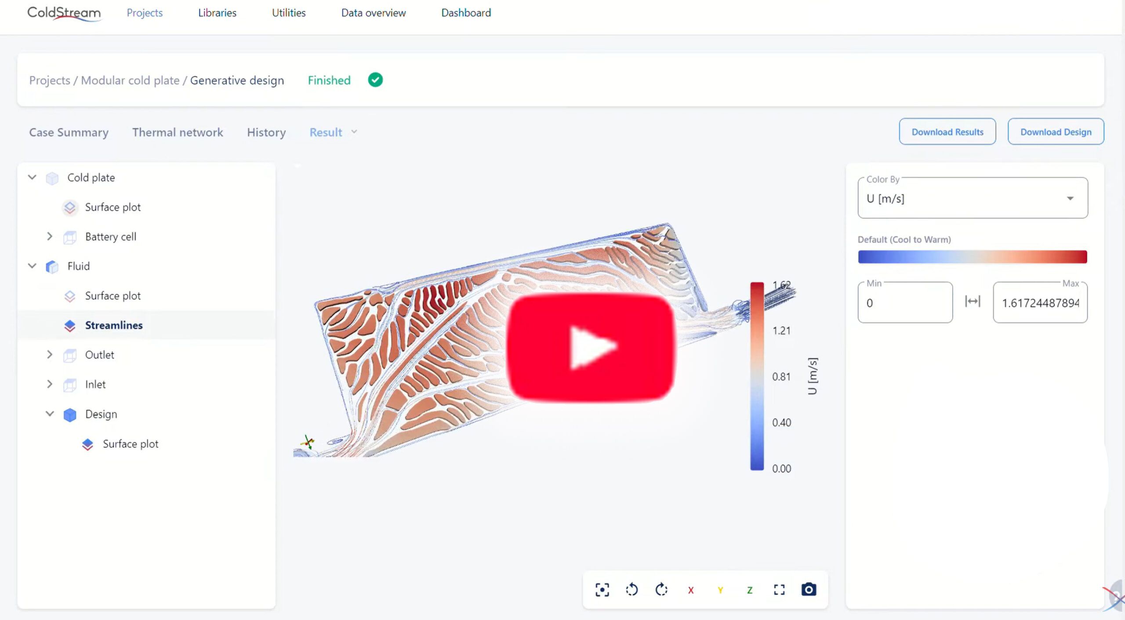Screen dimensions: 1125x620
Task: Align view to X axis
Action: point(691,590)
